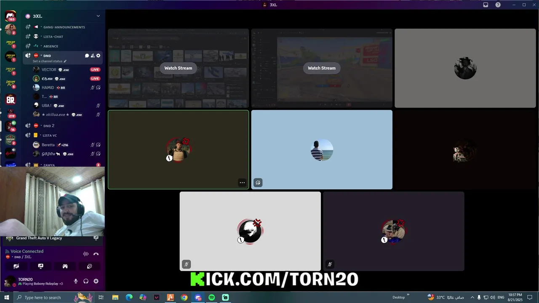539x303 pixels.
Task: Watch Stream of the file browser tile
Action: tap(178, 68)
